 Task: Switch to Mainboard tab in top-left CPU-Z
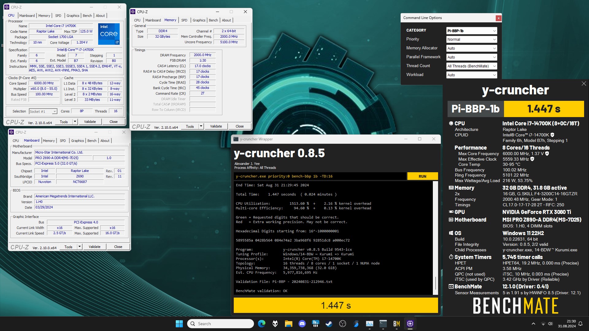point(27,16)
